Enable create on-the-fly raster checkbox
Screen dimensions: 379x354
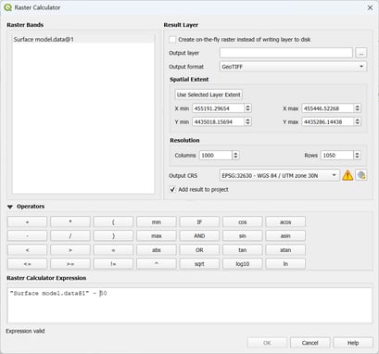coord(172,40)
